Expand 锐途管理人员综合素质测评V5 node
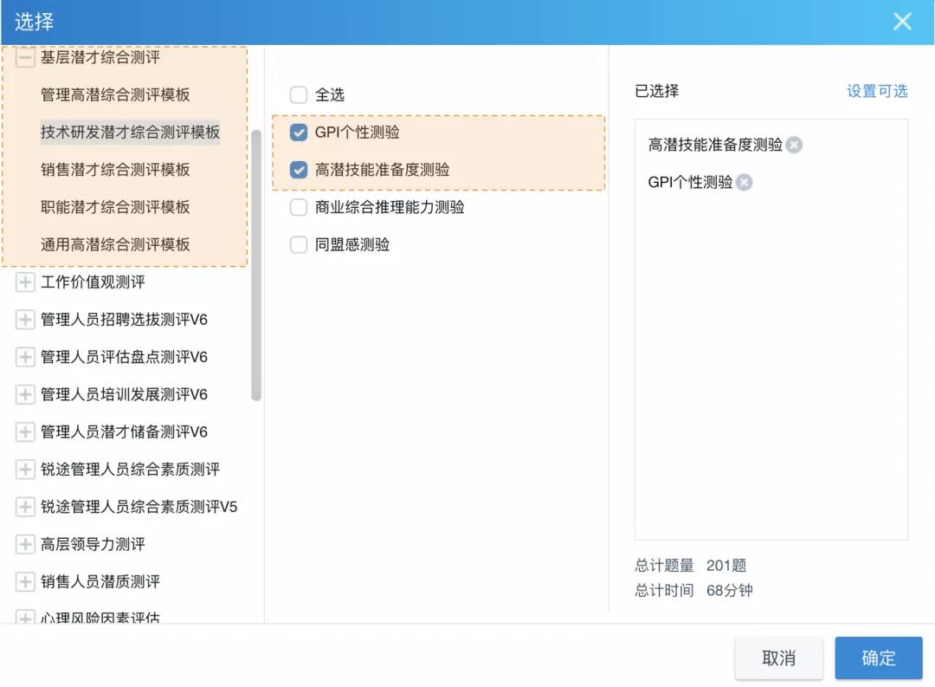The image size is (935, 687). coord(25,507)
